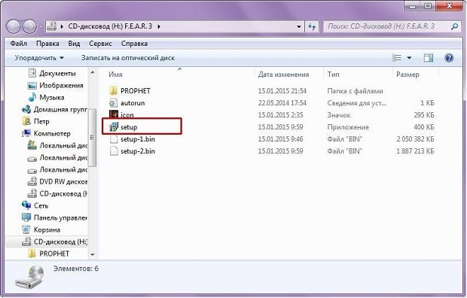Click the CD drive icon in details pane
The image size is (467, 298).
click(29, 278)
